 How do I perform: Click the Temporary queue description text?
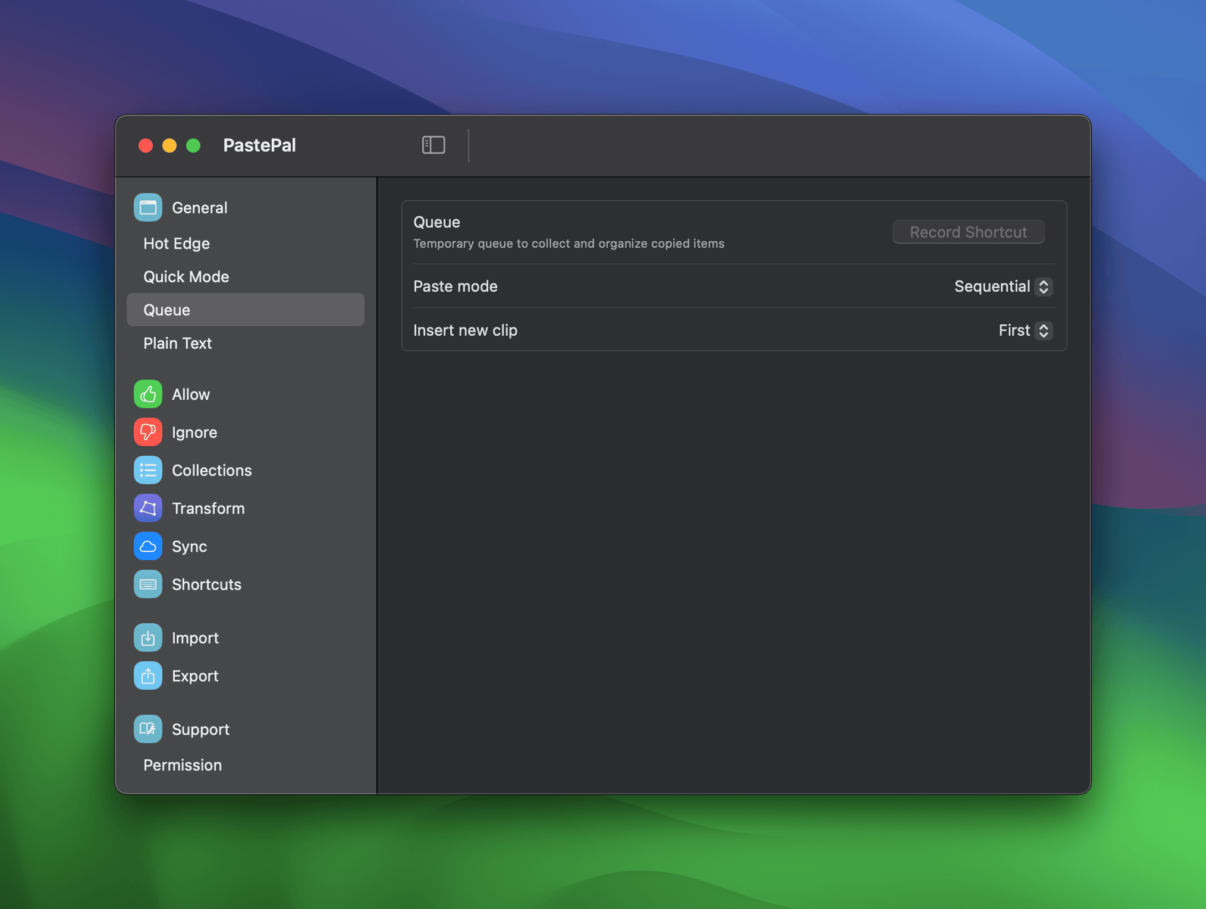tap(569, 244)
